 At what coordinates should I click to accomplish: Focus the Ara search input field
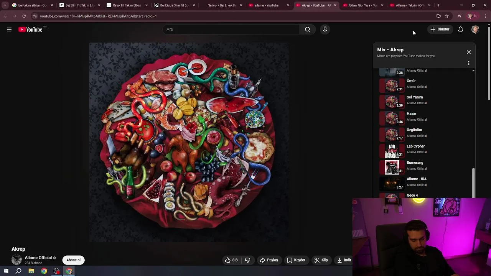coord(231,30)
